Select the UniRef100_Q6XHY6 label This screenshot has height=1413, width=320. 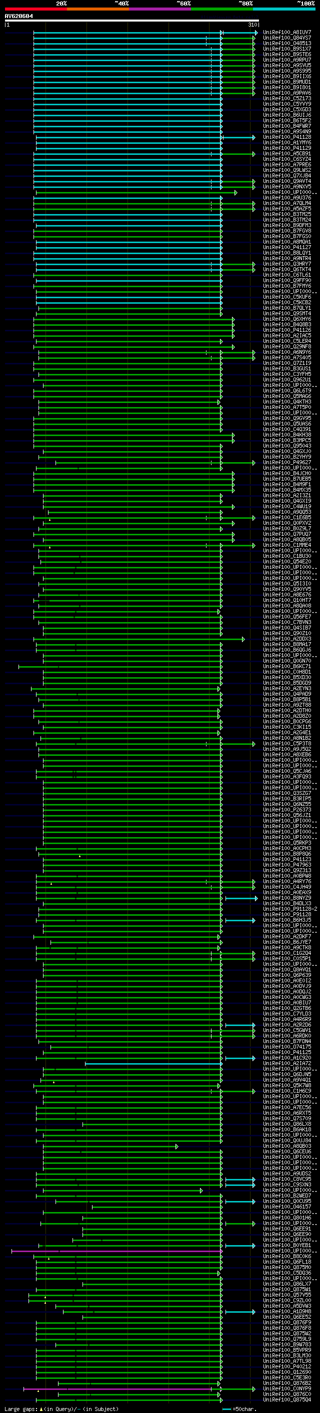click(286, 319)
